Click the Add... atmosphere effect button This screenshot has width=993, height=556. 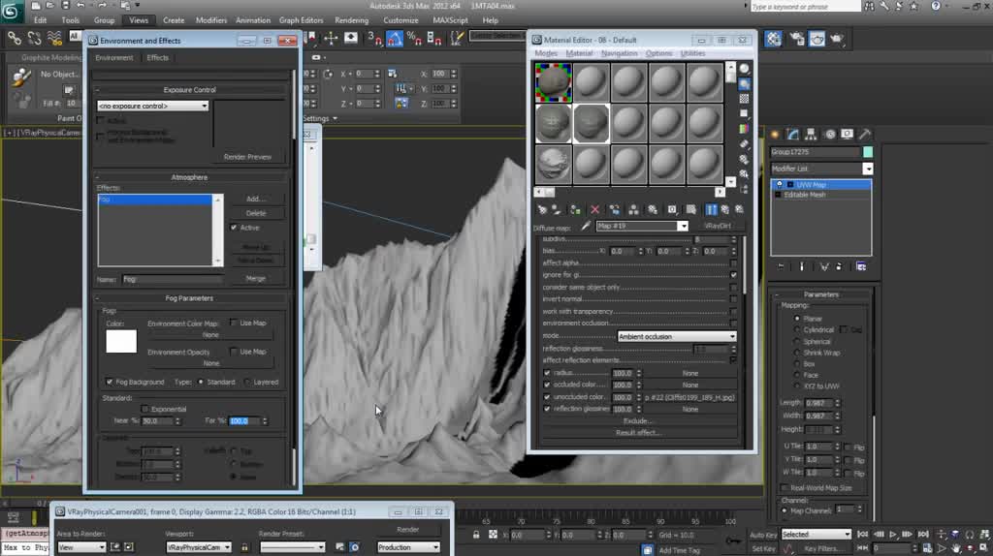coord(256,199)
